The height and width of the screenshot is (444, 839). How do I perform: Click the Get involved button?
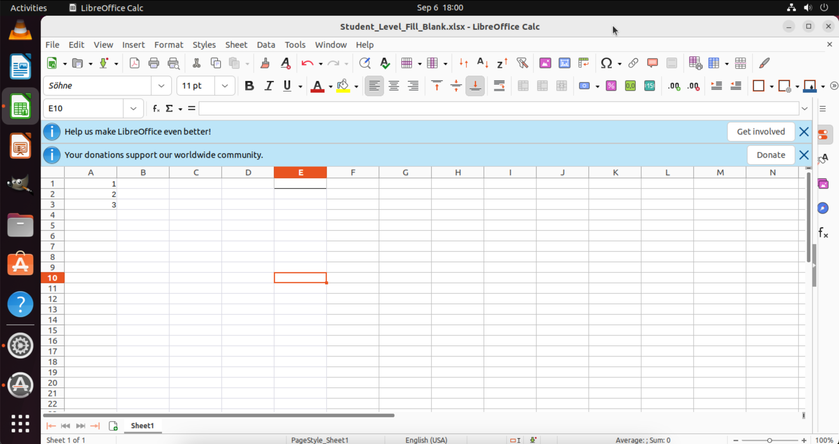(761, 132)
